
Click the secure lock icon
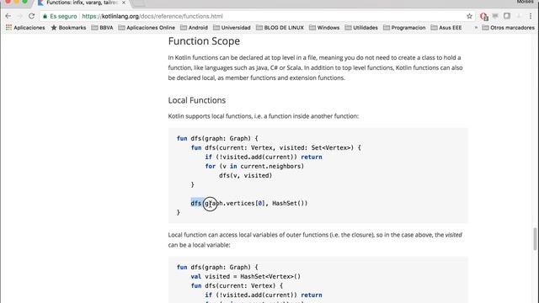tap(45, 16)
